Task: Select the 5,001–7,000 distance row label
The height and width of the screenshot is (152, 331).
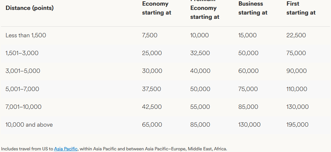Action: [22, 89]
